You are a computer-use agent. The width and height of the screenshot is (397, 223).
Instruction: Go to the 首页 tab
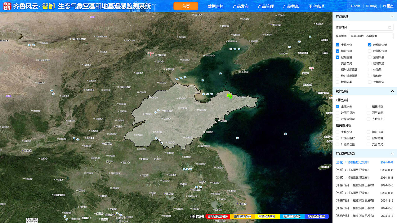pyautogui.click(x=186, y=6)
